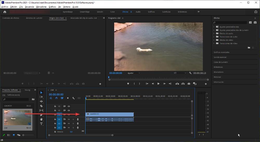This screenshot has height=142, width=260.
Task: Expand Ajustes preestablecidos folder
Action: click(x=214, y=27)
